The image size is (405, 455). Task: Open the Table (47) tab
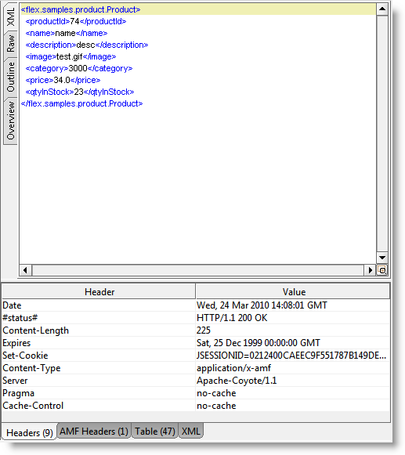click(155, 432)
